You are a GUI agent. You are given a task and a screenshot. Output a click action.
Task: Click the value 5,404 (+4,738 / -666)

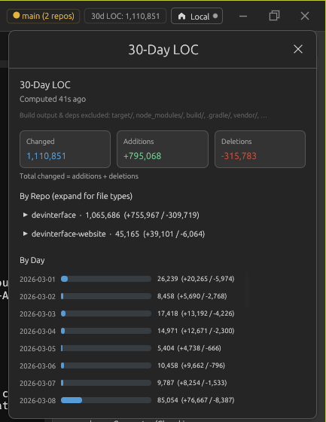click(x=189, y=348)
